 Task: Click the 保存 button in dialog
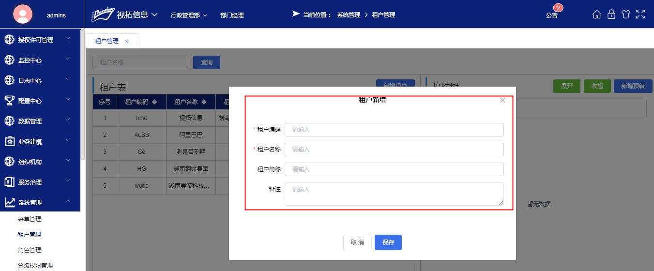[x=388, y=242]
